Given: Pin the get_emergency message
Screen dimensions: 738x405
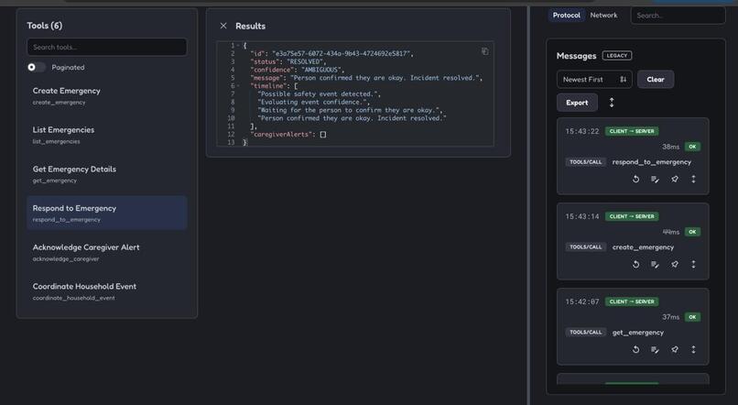Looking at the screenshot, I should (675, 349).
